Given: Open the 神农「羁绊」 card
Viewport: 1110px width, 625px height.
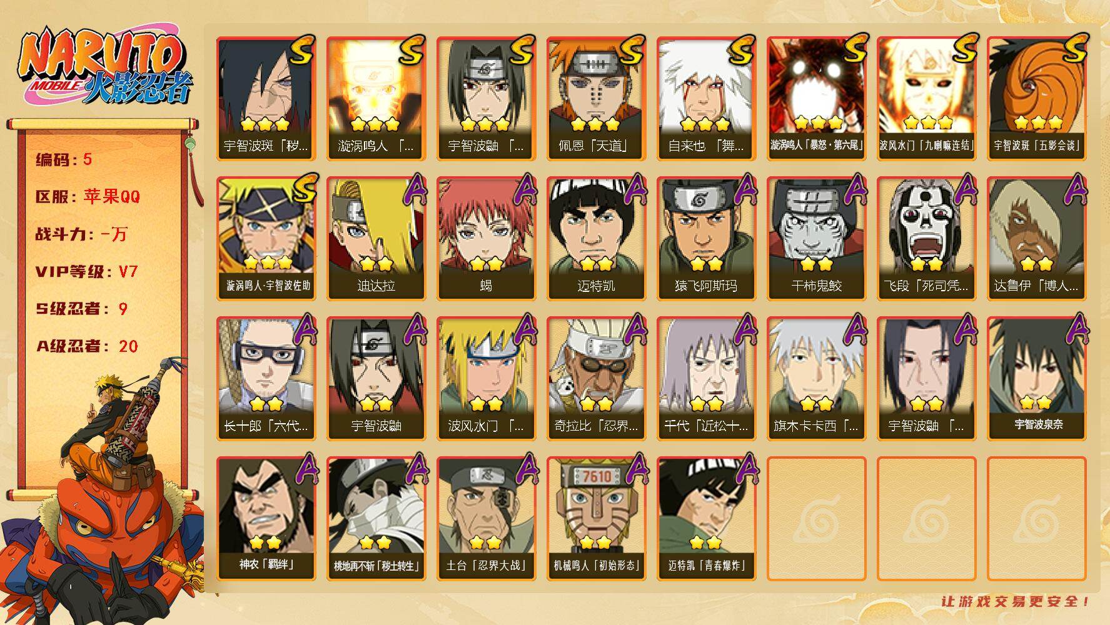Looking at the screenshot, I should [x=266, y=518].
